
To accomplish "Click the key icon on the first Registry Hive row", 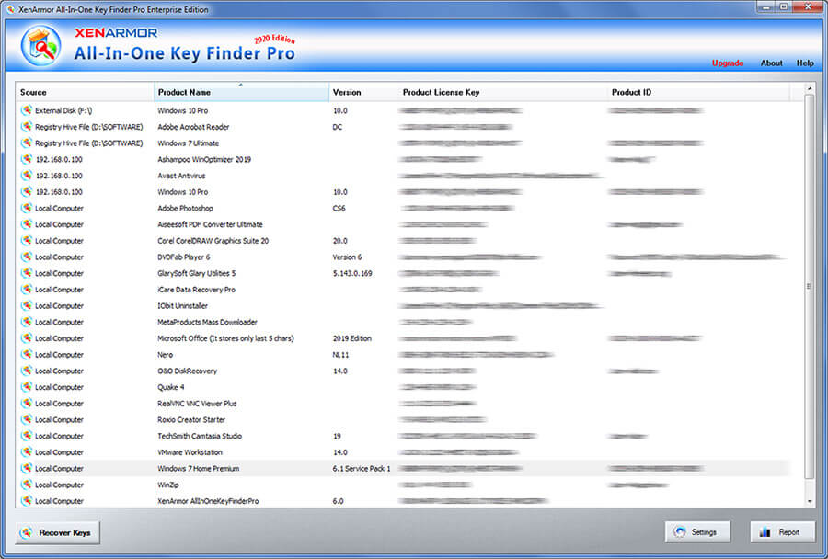I will coord(26,127).
